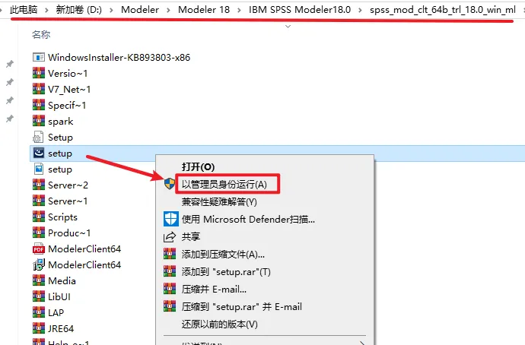525x345 pixels.
Task: Click the capitalized Setup configuration file icon
Action: pos(38,137)
